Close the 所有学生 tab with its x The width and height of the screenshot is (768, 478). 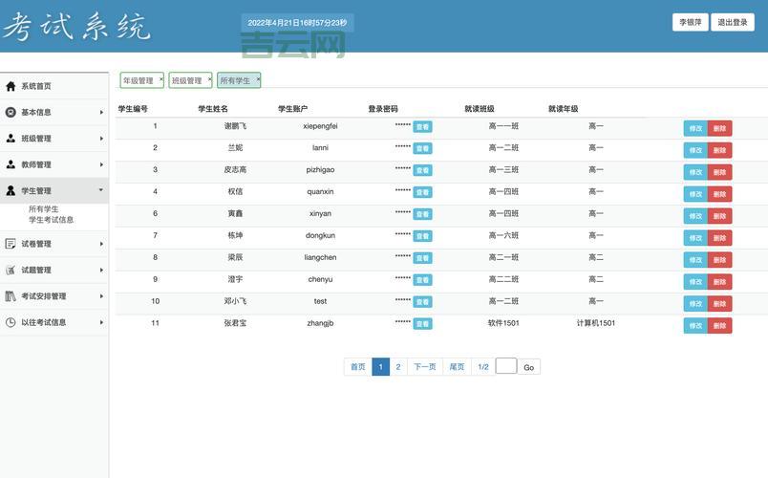(258, 78)
